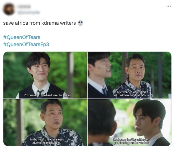Viewport: 173px width, 148px height.
Task: Open the three-dot more options menu
Action: (x=169, y=6)
